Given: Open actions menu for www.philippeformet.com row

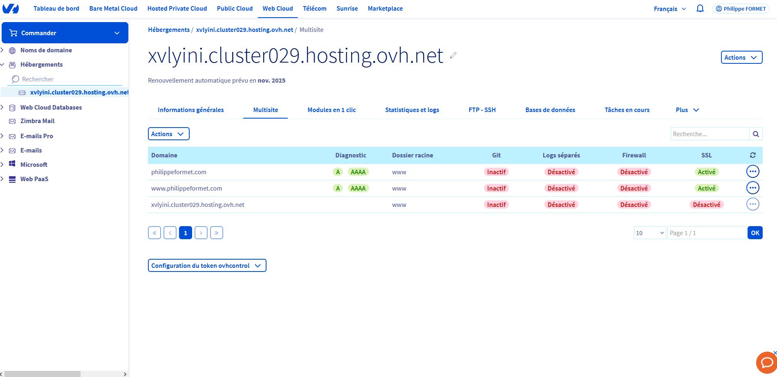Looking at the screenshot, I should pos(752,188).
